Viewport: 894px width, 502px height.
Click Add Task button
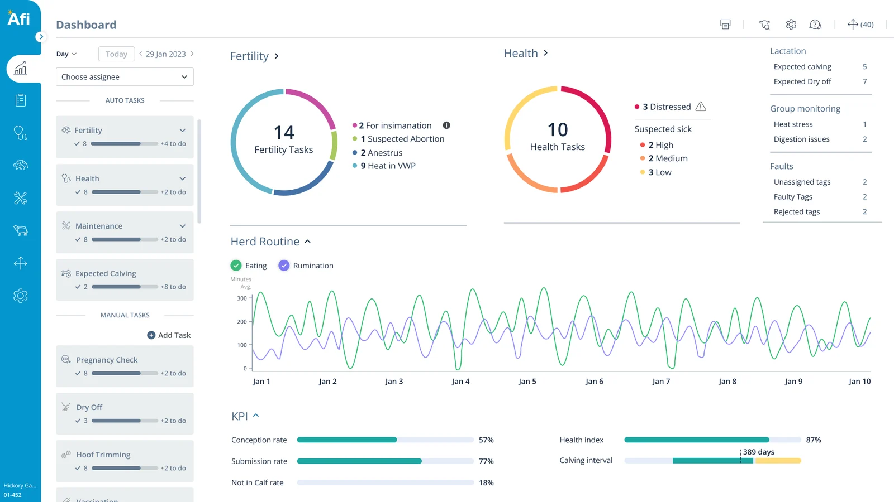tap(169, 335)
